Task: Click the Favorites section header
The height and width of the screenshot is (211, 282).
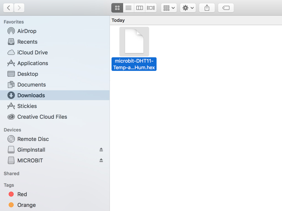Action: point(14,22)
